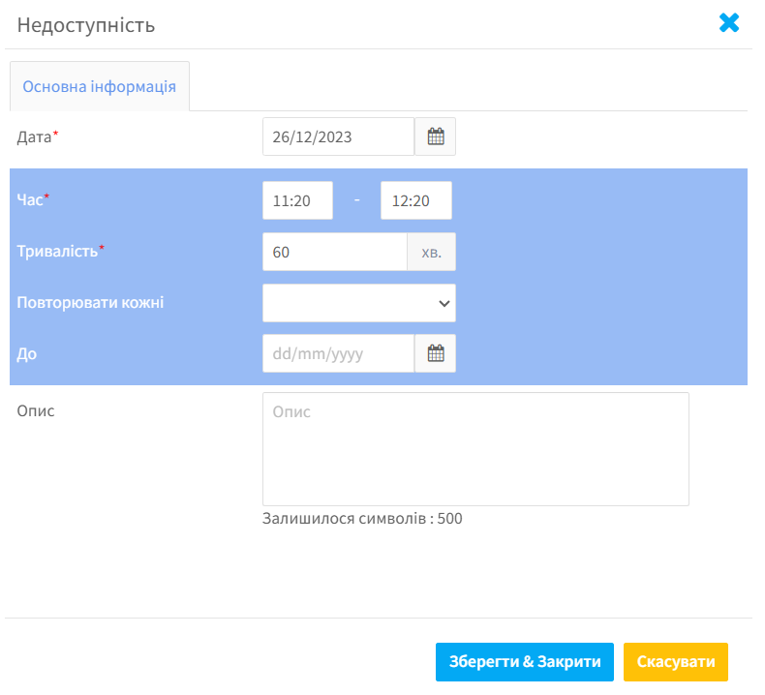Click the Тривалість label
The image size is (765, 695).
pyautogui.click(x=57, y=251)
